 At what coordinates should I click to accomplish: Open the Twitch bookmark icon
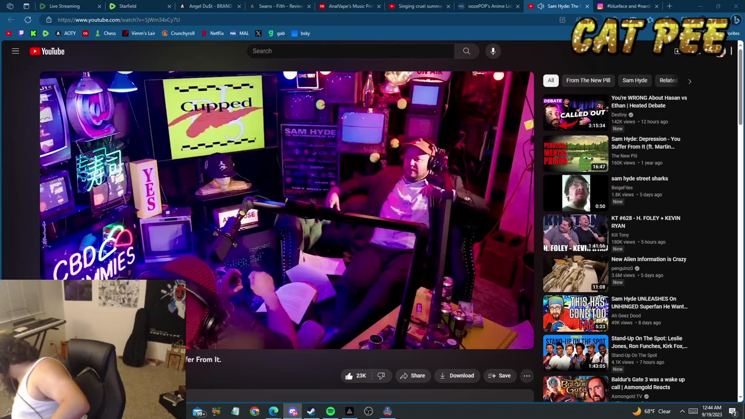point(21,33)
